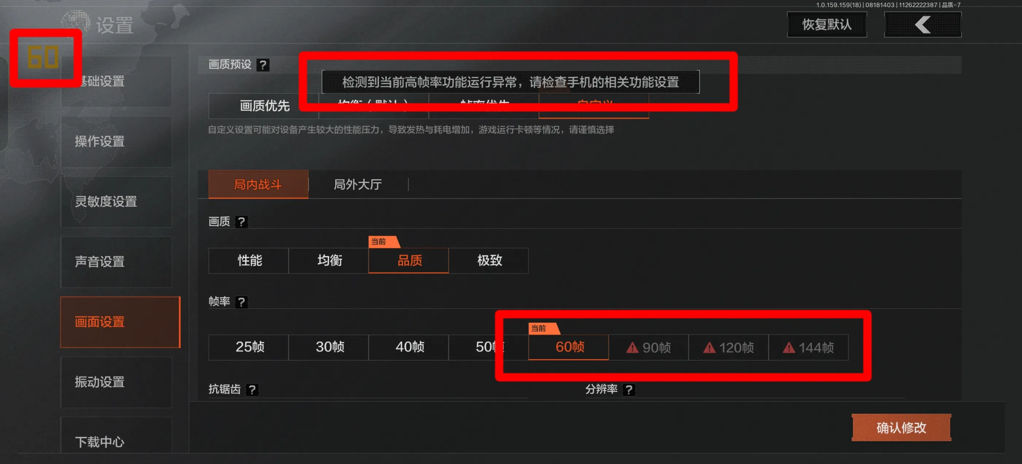
Task: Choose 极致 graphics quality
Action: tap(489, 260)
